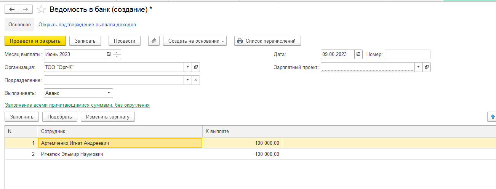The height and width of the screenshot is (189, 496).
Task: Open Зарплатный проект record via open icon
Action: [x=427, y=67]
